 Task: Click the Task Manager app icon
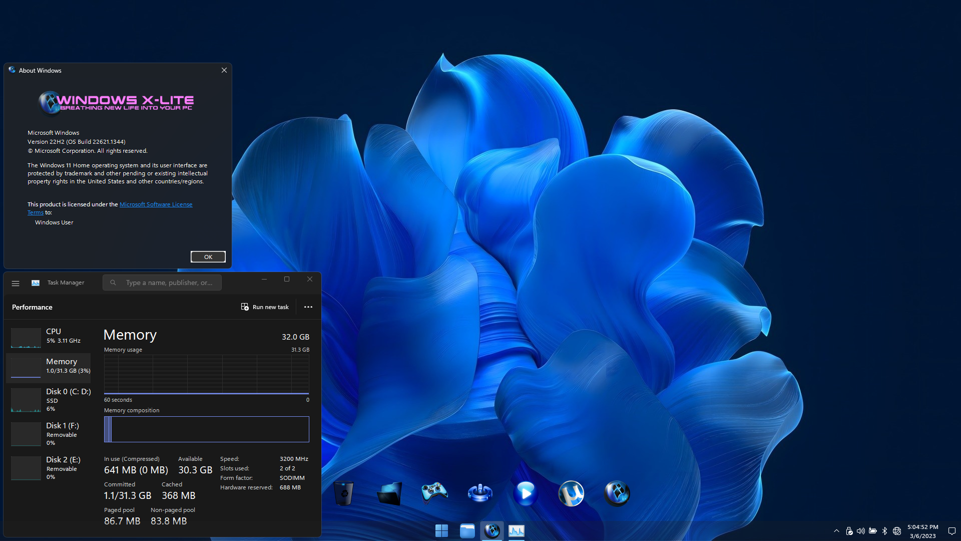click(x=36, y=283)
